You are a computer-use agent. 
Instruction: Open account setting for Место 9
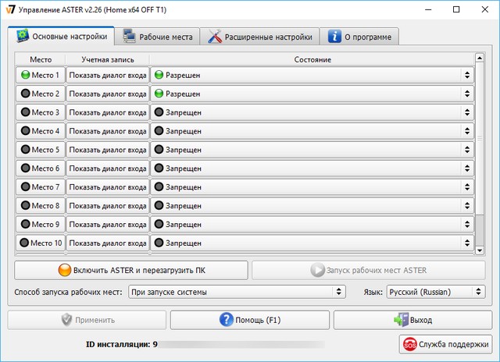click(108, 224)
